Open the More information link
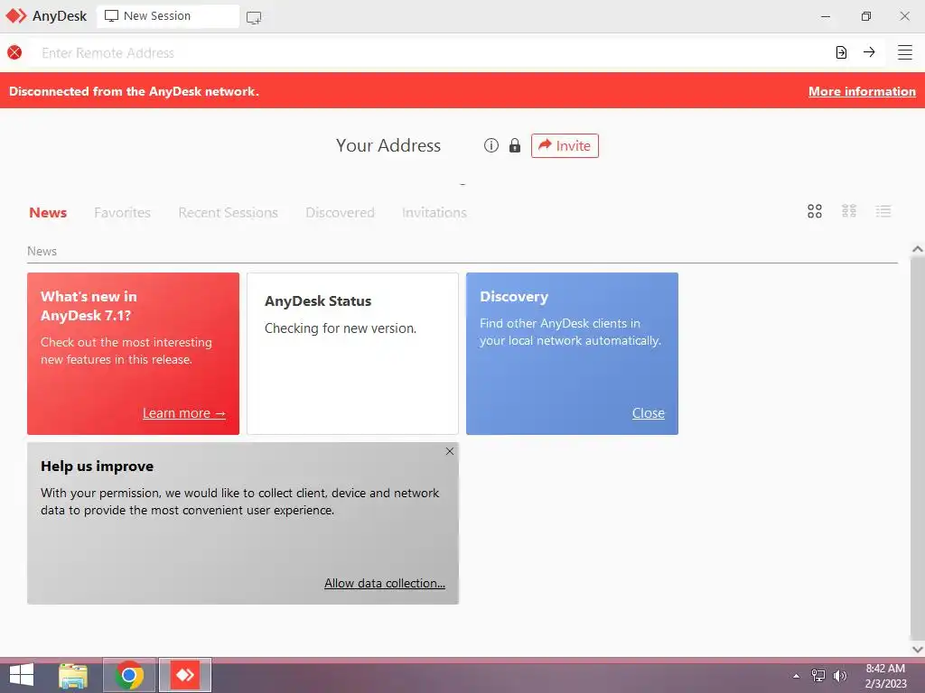 pyautogui.click(x=862, y=91)
